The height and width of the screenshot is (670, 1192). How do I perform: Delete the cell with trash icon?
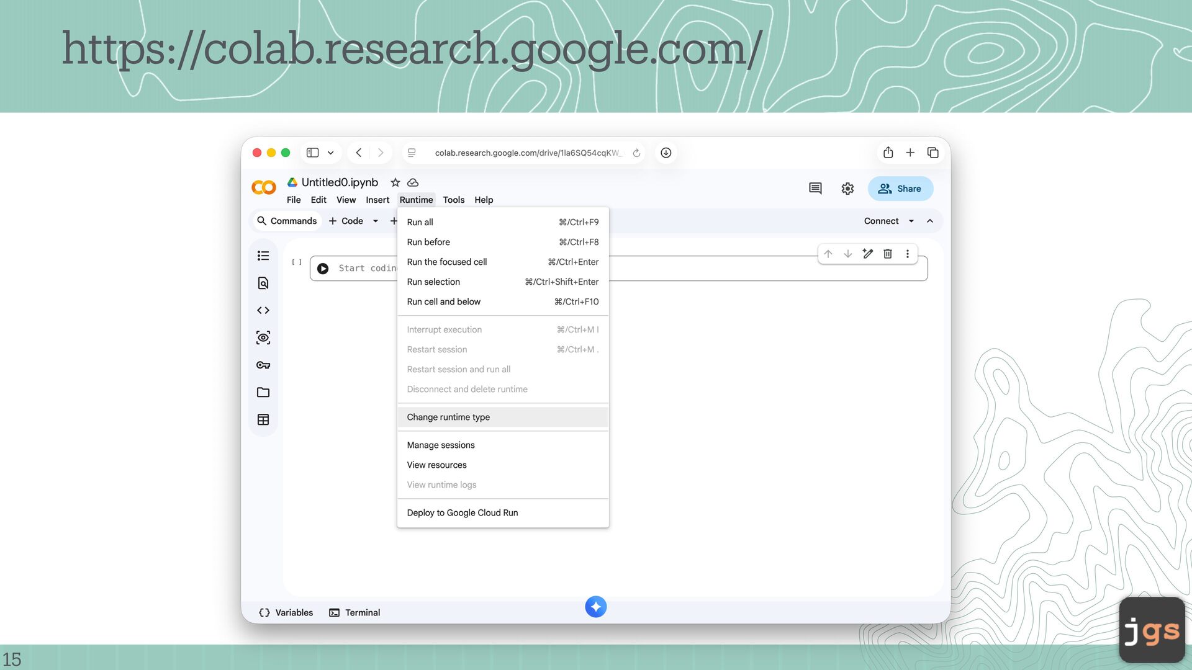coord(888,254)
